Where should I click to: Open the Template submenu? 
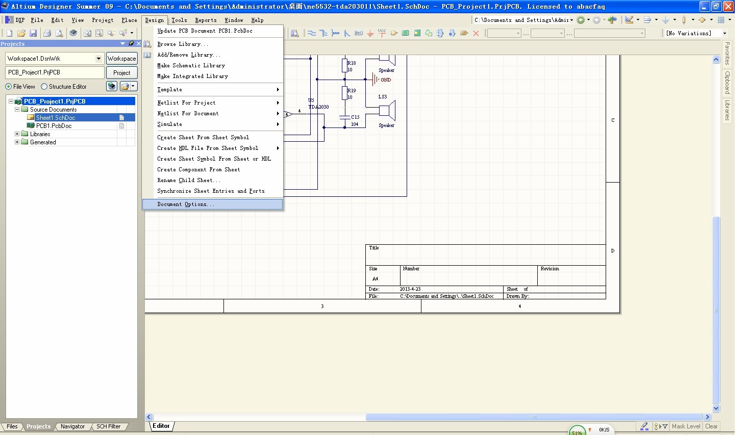212,89
